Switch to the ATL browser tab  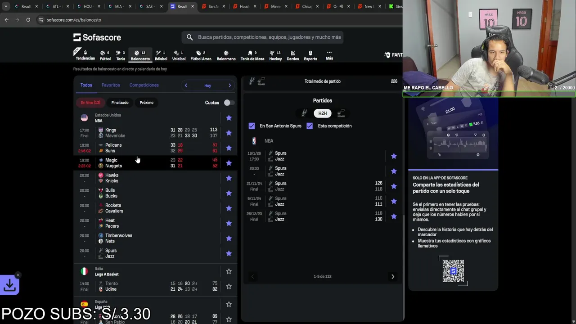click(x=56, y=6)
